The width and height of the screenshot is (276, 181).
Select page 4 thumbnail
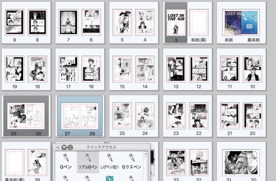(145, 22)
